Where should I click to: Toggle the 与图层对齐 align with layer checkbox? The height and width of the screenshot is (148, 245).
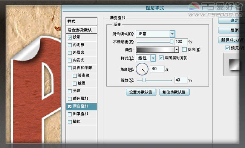tap(161, 58)
